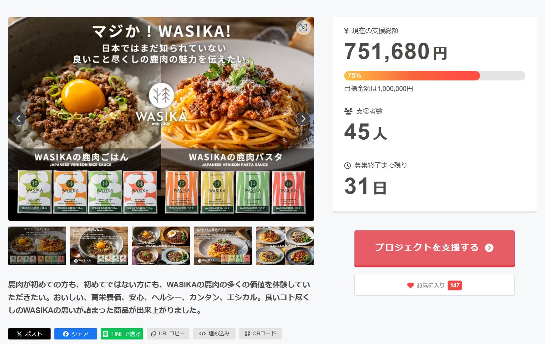Click the image search lens icon
This screenshot has height=344, width=545.
303,28
